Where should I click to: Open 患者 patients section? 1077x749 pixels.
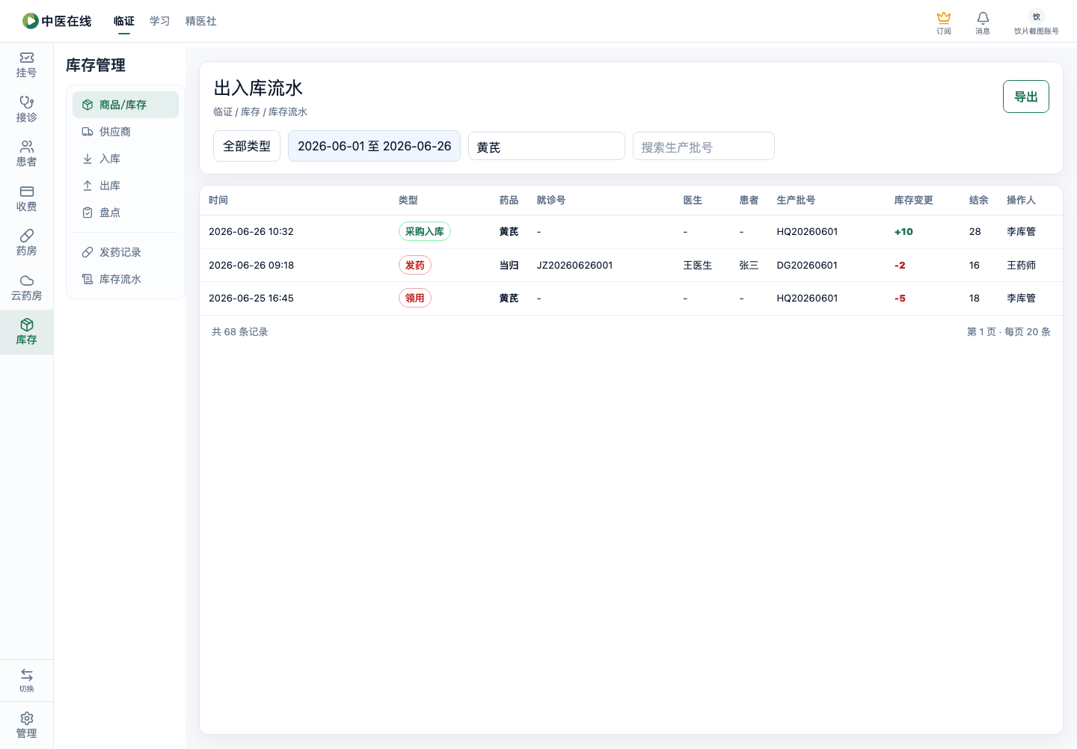(27, 154)
